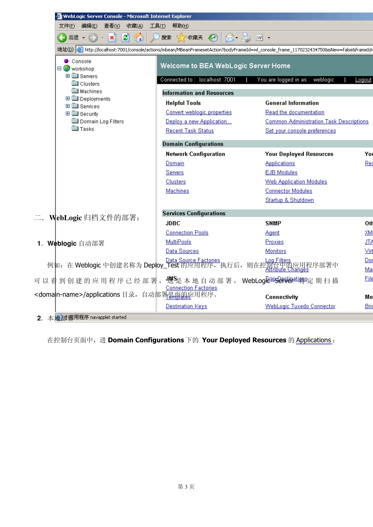
Task: Click the Data Sources link
Action: click(x=182, y=251)
